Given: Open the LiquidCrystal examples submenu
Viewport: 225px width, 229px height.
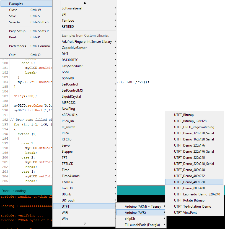Looking at the screenshot, I should tap(85, 97).
